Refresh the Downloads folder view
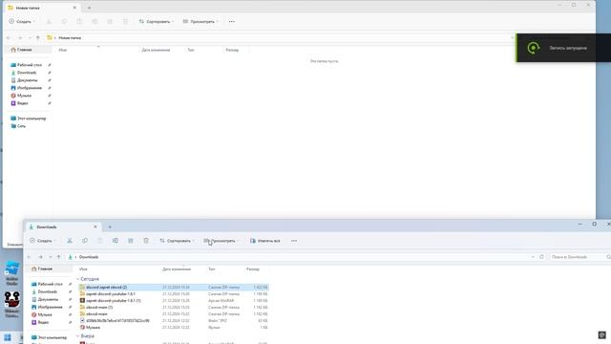 (541, 257)
